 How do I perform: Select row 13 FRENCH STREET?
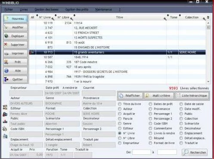tap(118, 33)
